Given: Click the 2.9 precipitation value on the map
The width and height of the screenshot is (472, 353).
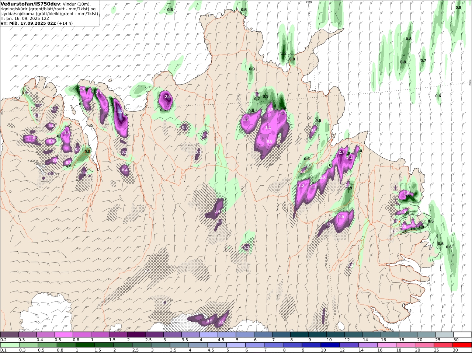Looking at the screenshot, I should [168, 97].
